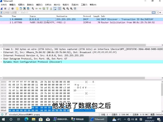Expand the Dynamic Host Configuration Protocol node

(1, 62)
